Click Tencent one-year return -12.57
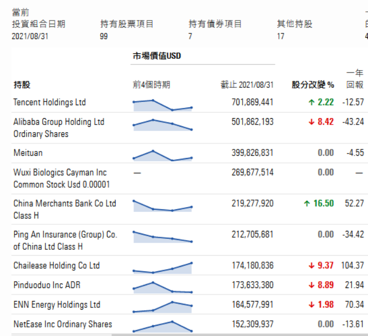The image size is (368, 336). click(x=353, y=102)
